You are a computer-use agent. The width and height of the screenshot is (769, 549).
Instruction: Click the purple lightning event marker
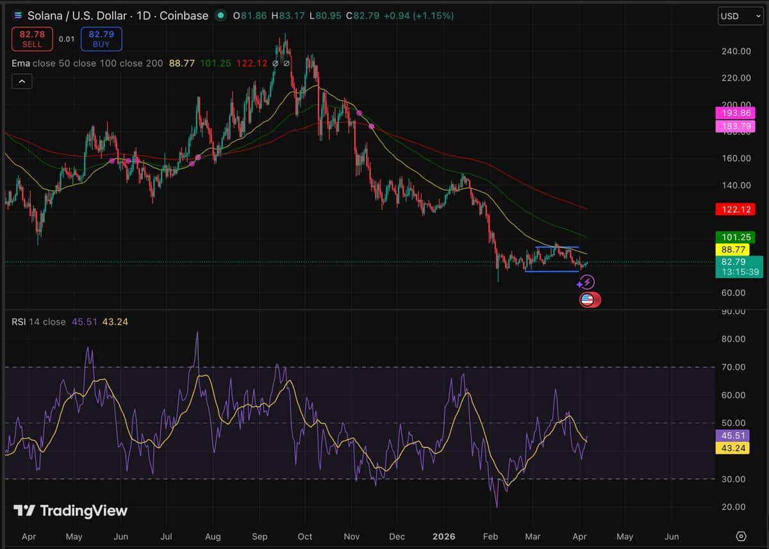[x=587, y=282]
